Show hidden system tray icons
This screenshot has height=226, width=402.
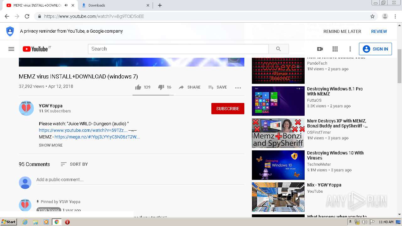click(x=350, y=222)
